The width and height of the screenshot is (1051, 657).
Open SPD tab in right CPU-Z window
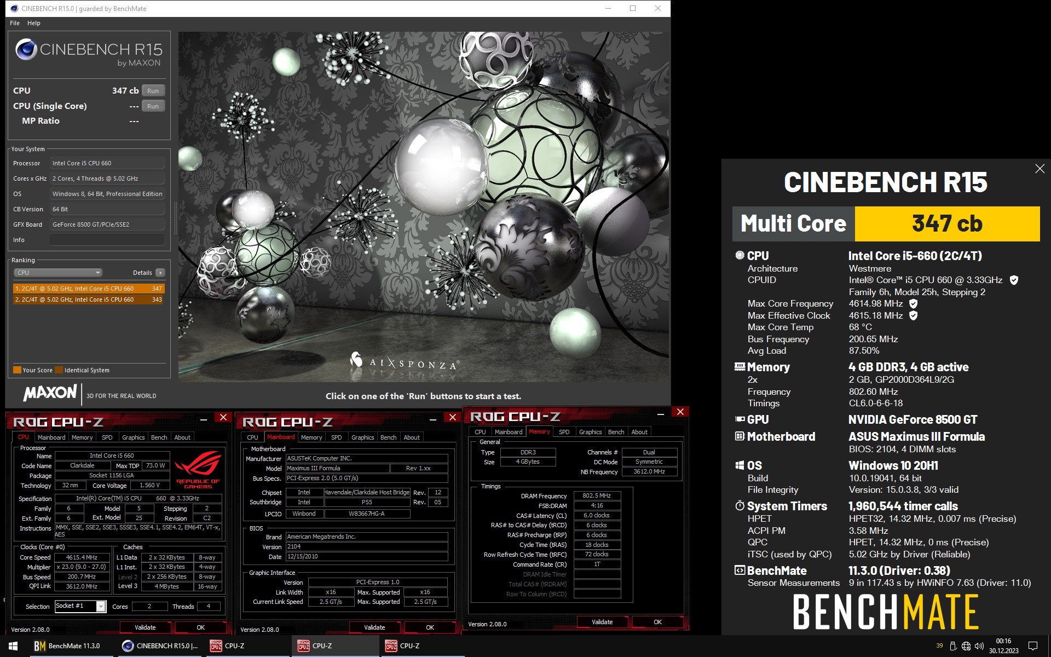point(564,432)
